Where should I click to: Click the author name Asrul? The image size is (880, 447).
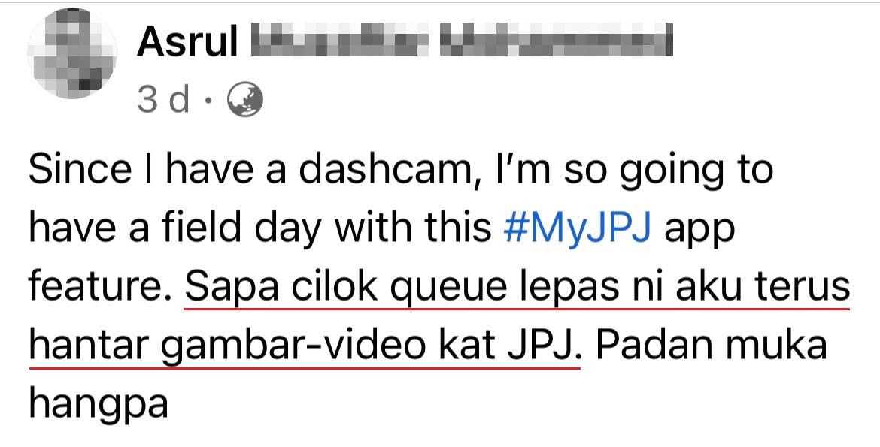click(x=187, y=41)
